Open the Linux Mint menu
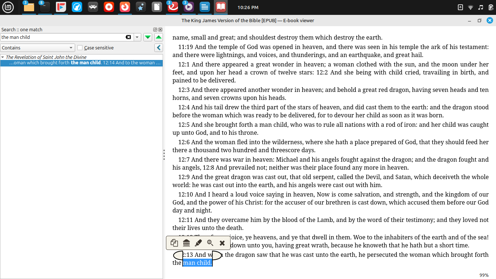Screen dimensions: 496x279 coord(8,7)
